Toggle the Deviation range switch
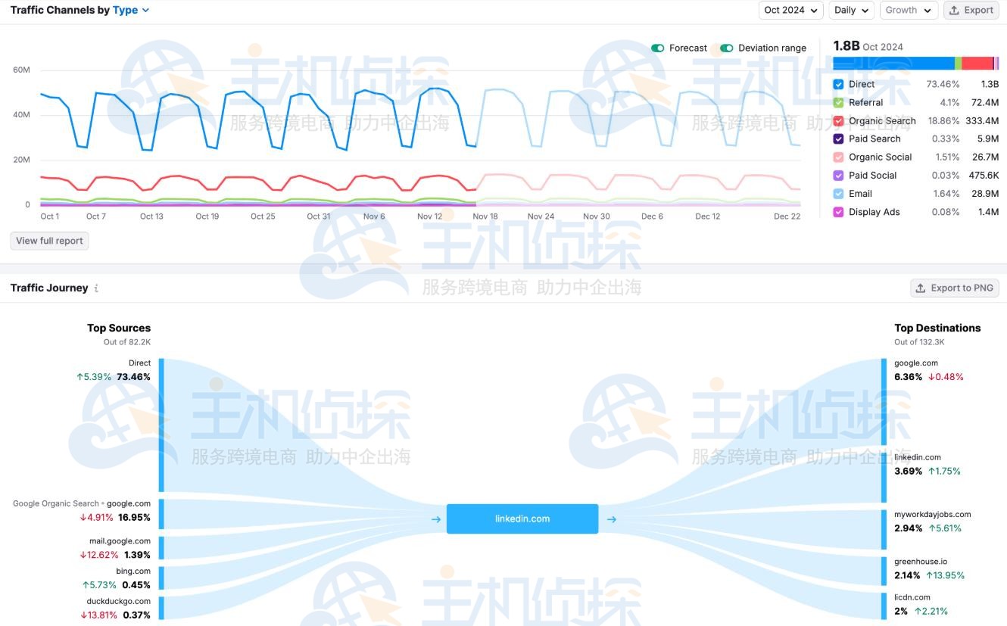The width and height of the screenshot is (1007, 626). (x=727, y=47)
